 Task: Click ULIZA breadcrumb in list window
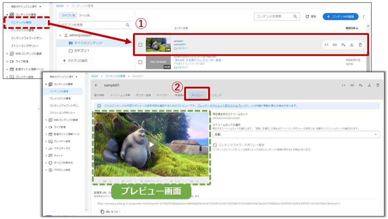click(x=60, y=6)
